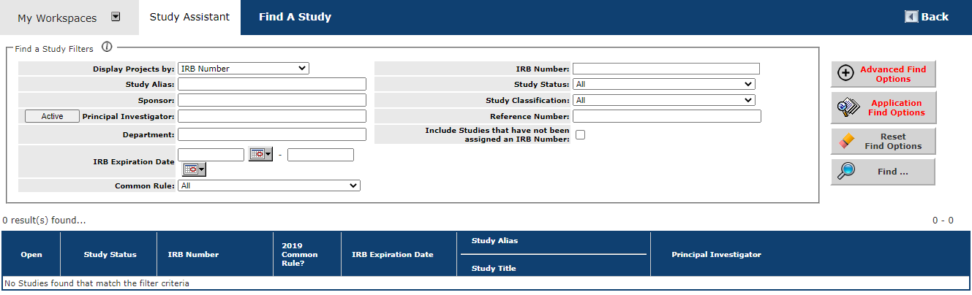Image resolution: width=972 pixels, height=295 pixels.
Task: Click the Find A Study page title
Action: pyautogui.click(x=295, y=17)
